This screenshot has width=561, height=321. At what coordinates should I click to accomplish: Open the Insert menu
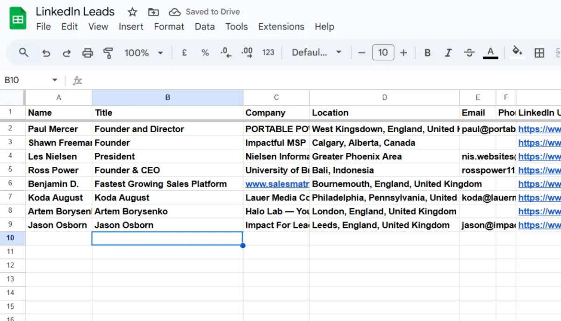(131, 27)
